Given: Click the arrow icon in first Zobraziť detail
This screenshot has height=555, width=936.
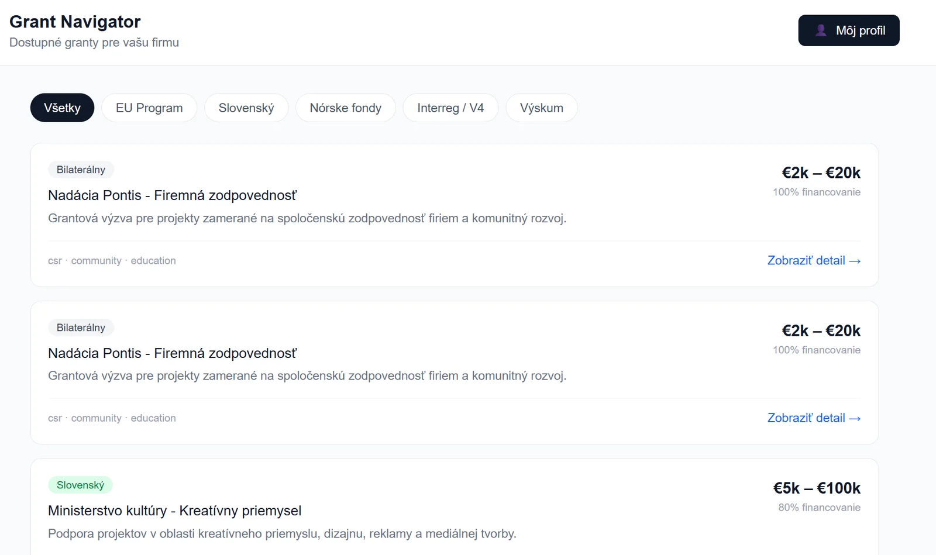Looking at the screenshot, I should coord(855,261).
